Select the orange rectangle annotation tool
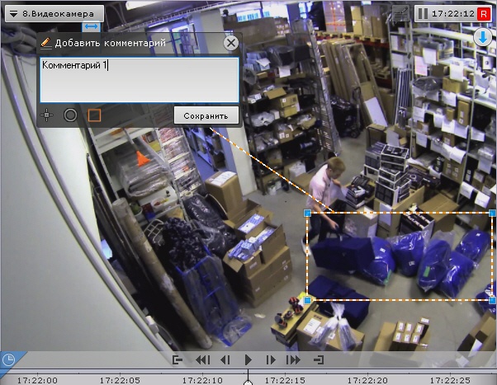This screenshot has height=385, width=497. pyautogui.click(x=94, y=115)
